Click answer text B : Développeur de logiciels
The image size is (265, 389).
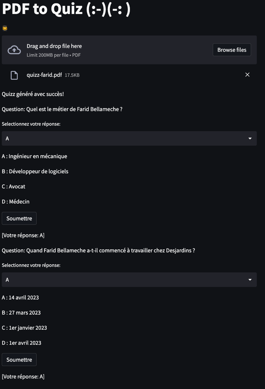pyautogui.click(x=35, y=172)
